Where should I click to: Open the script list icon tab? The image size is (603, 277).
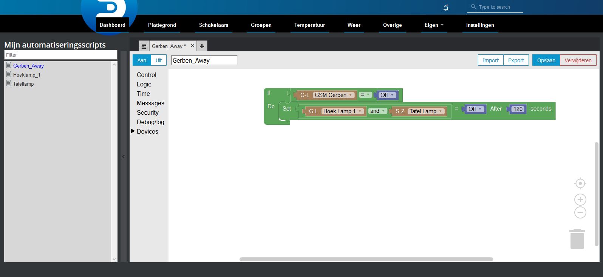point(144,46)
